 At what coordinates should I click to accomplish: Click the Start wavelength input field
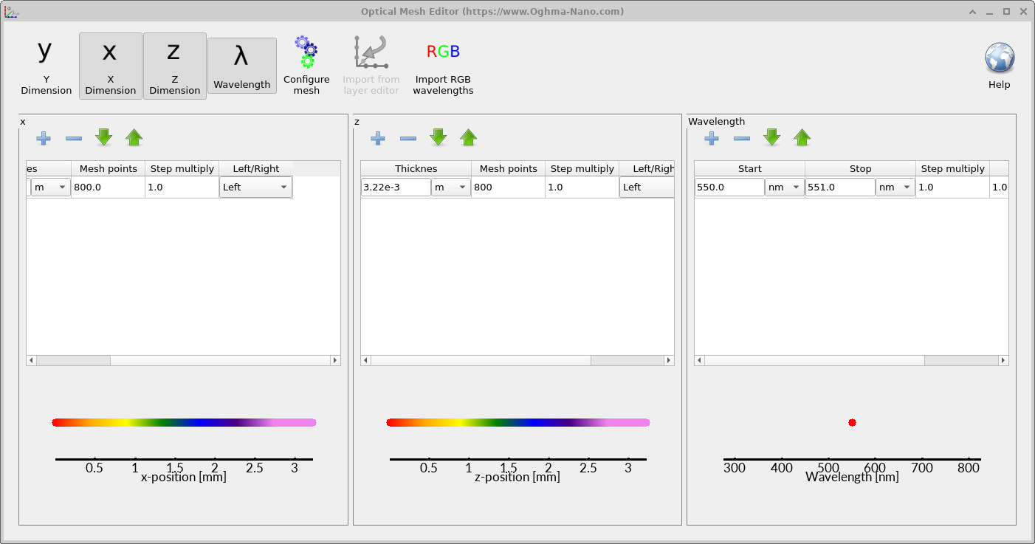click(729, 187)
